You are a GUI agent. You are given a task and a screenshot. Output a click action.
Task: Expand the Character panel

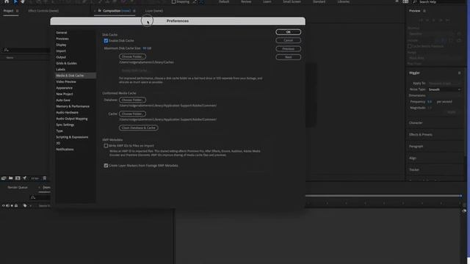pyautogui.click(x=416, y=122)
